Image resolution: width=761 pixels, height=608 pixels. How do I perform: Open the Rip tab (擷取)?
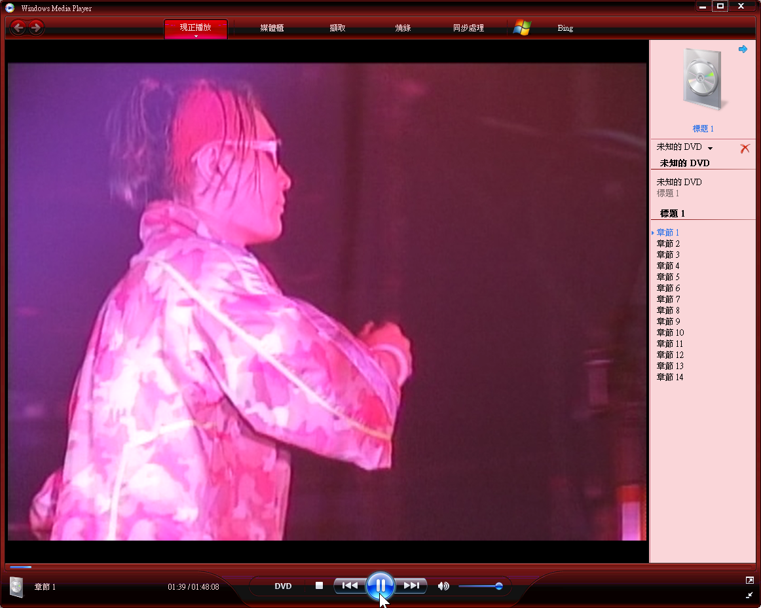(x=337, y=28)
